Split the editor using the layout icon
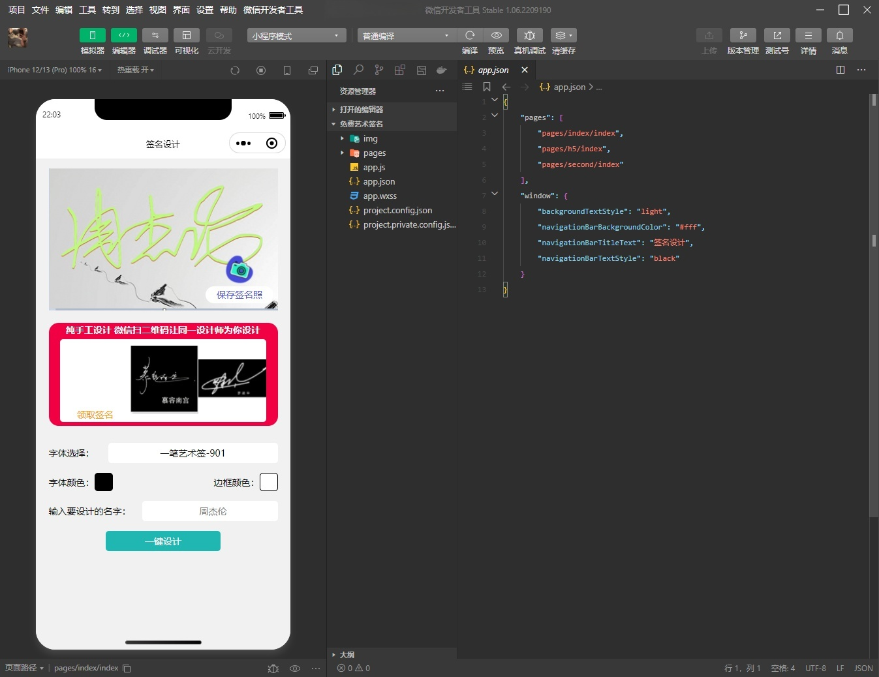The width and height of the screenshot is (879, 677). click(840, 70)
